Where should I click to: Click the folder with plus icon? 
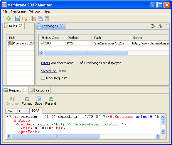pos(24,19)
